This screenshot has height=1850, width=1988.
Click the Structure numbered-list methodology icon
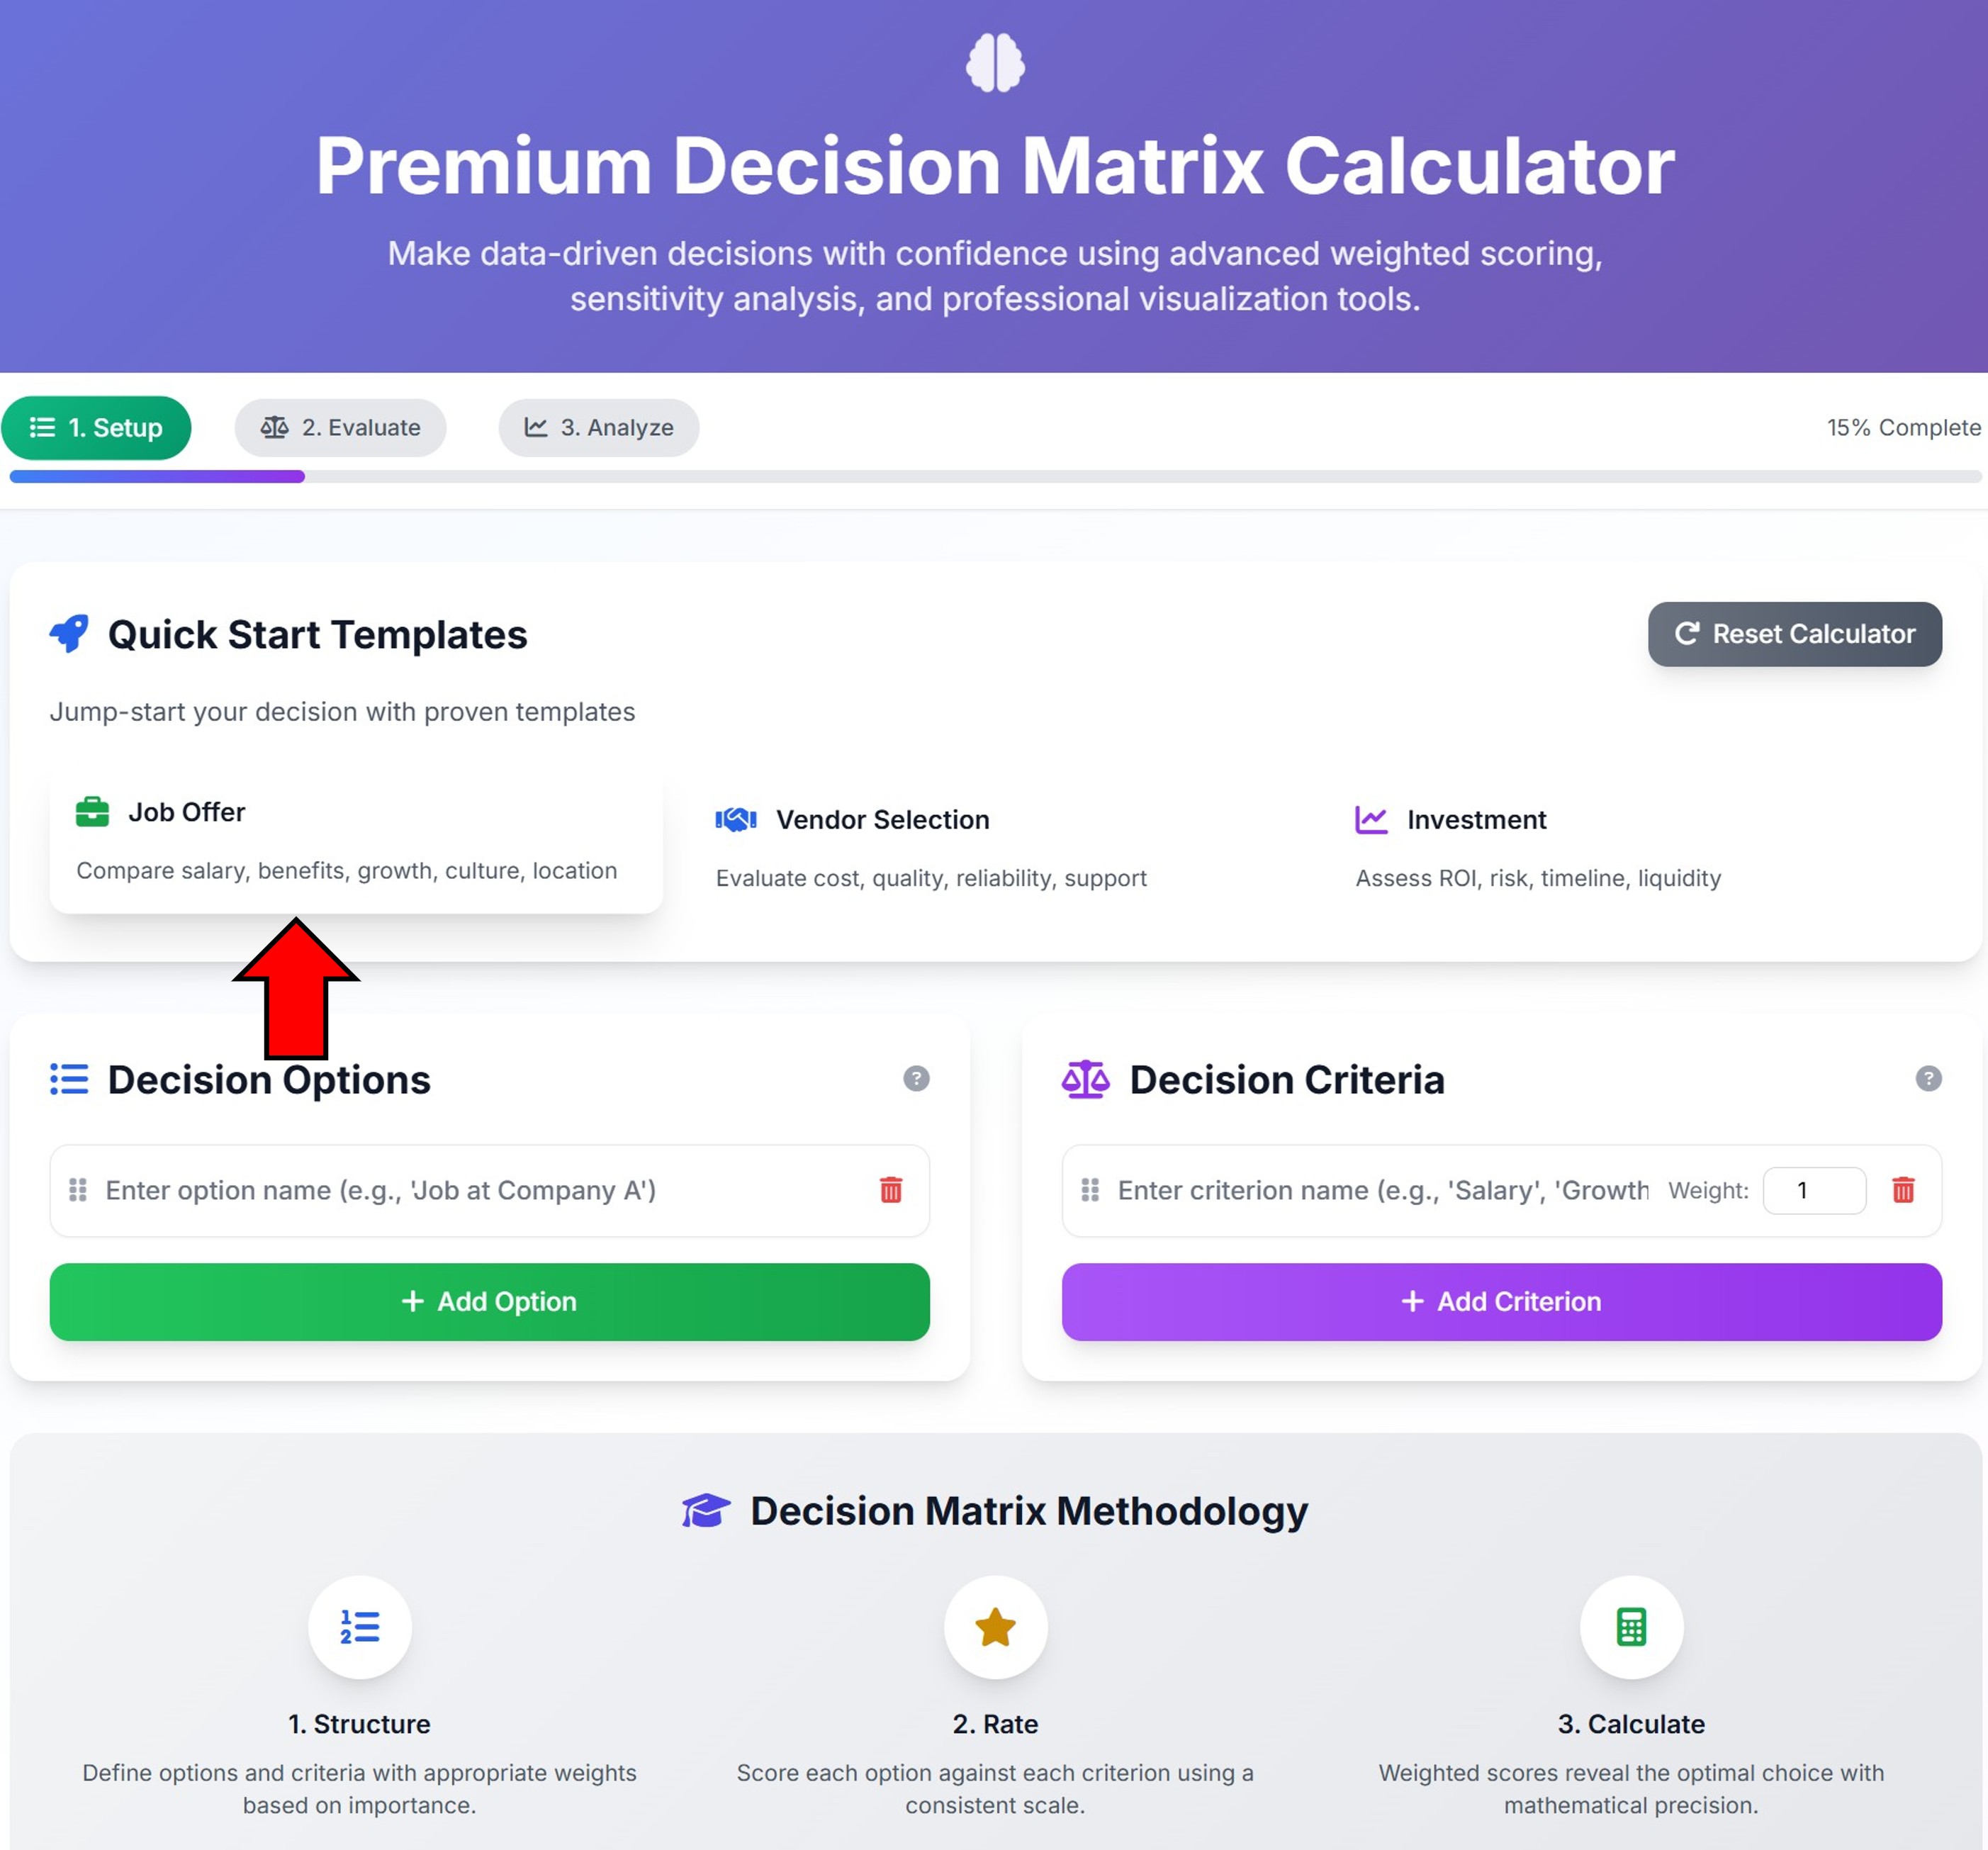pyautogui.click(x=359, y=1628)
